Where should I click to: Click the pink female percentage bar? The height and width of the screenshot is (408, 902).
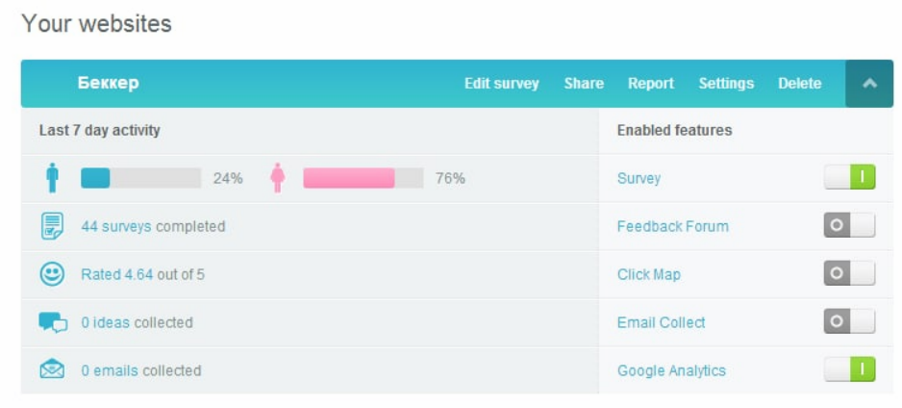pos(363,178)
